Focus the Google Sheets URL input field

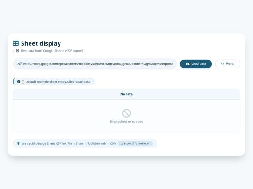tap(95, 64)
